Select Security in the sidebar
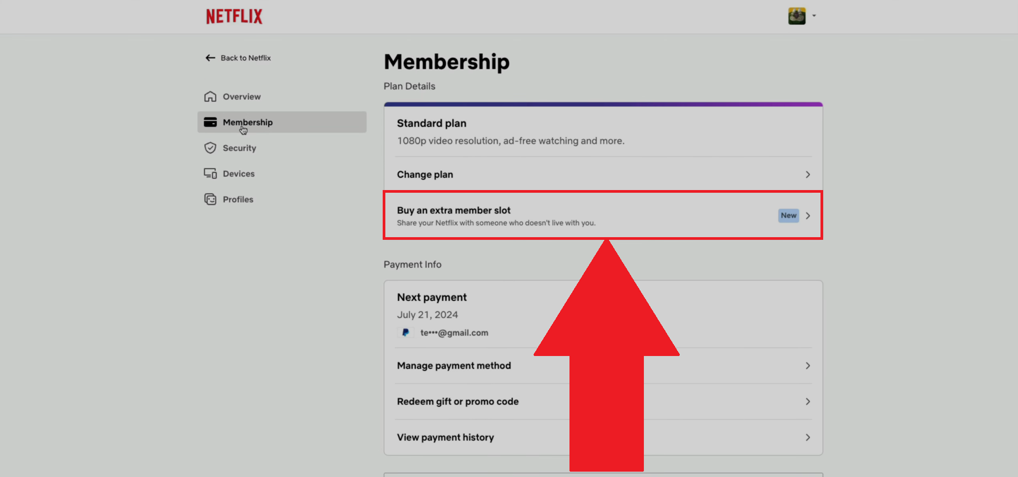Viewport: 1018px width, 477px height. [239, 148]
